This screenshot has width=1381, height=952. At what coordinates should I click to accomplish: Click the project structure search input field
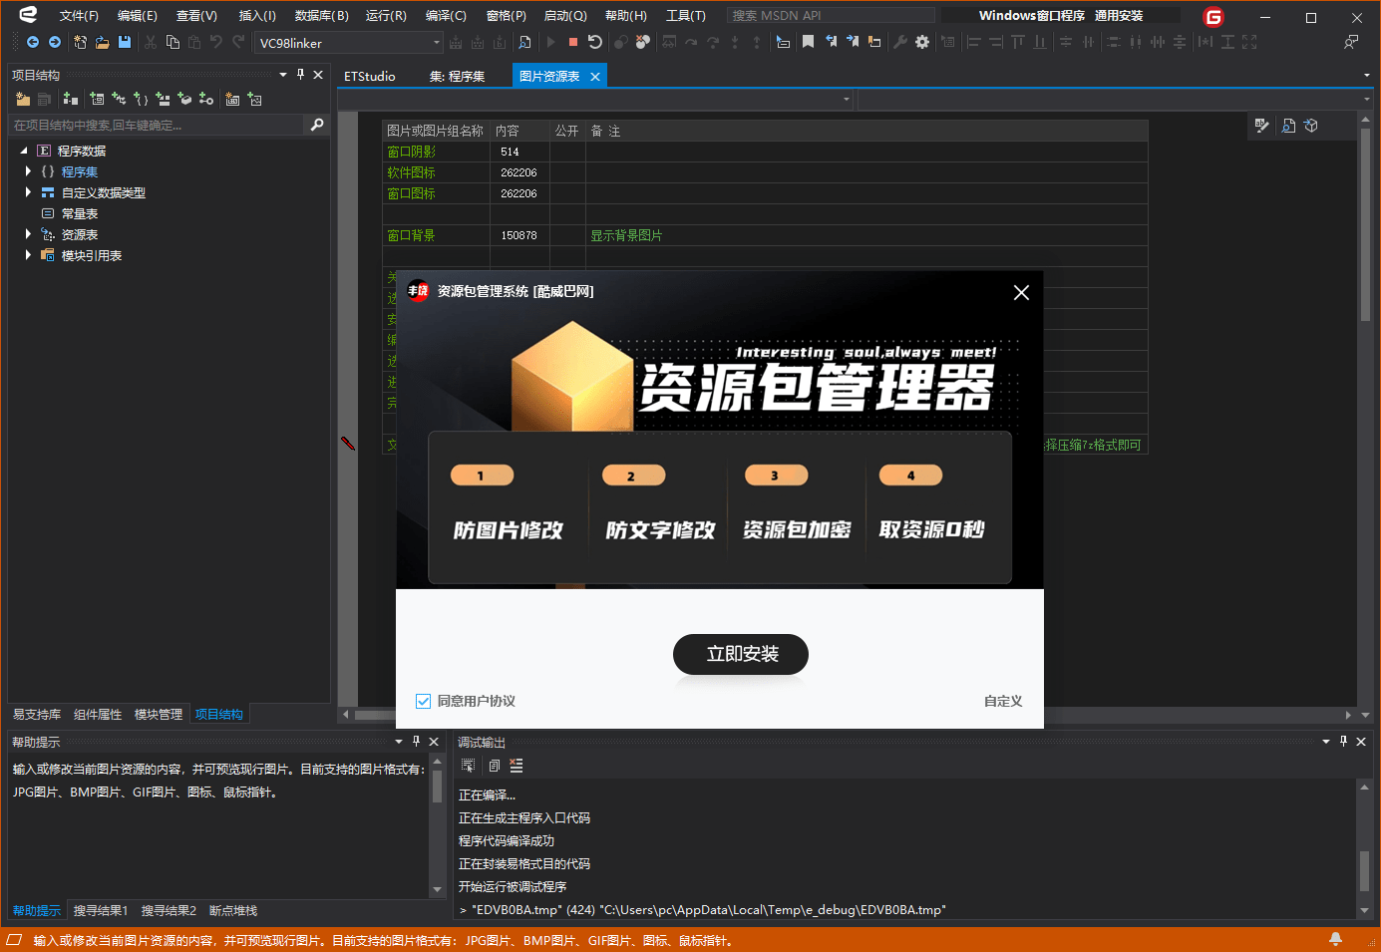(x=156, y=125)
